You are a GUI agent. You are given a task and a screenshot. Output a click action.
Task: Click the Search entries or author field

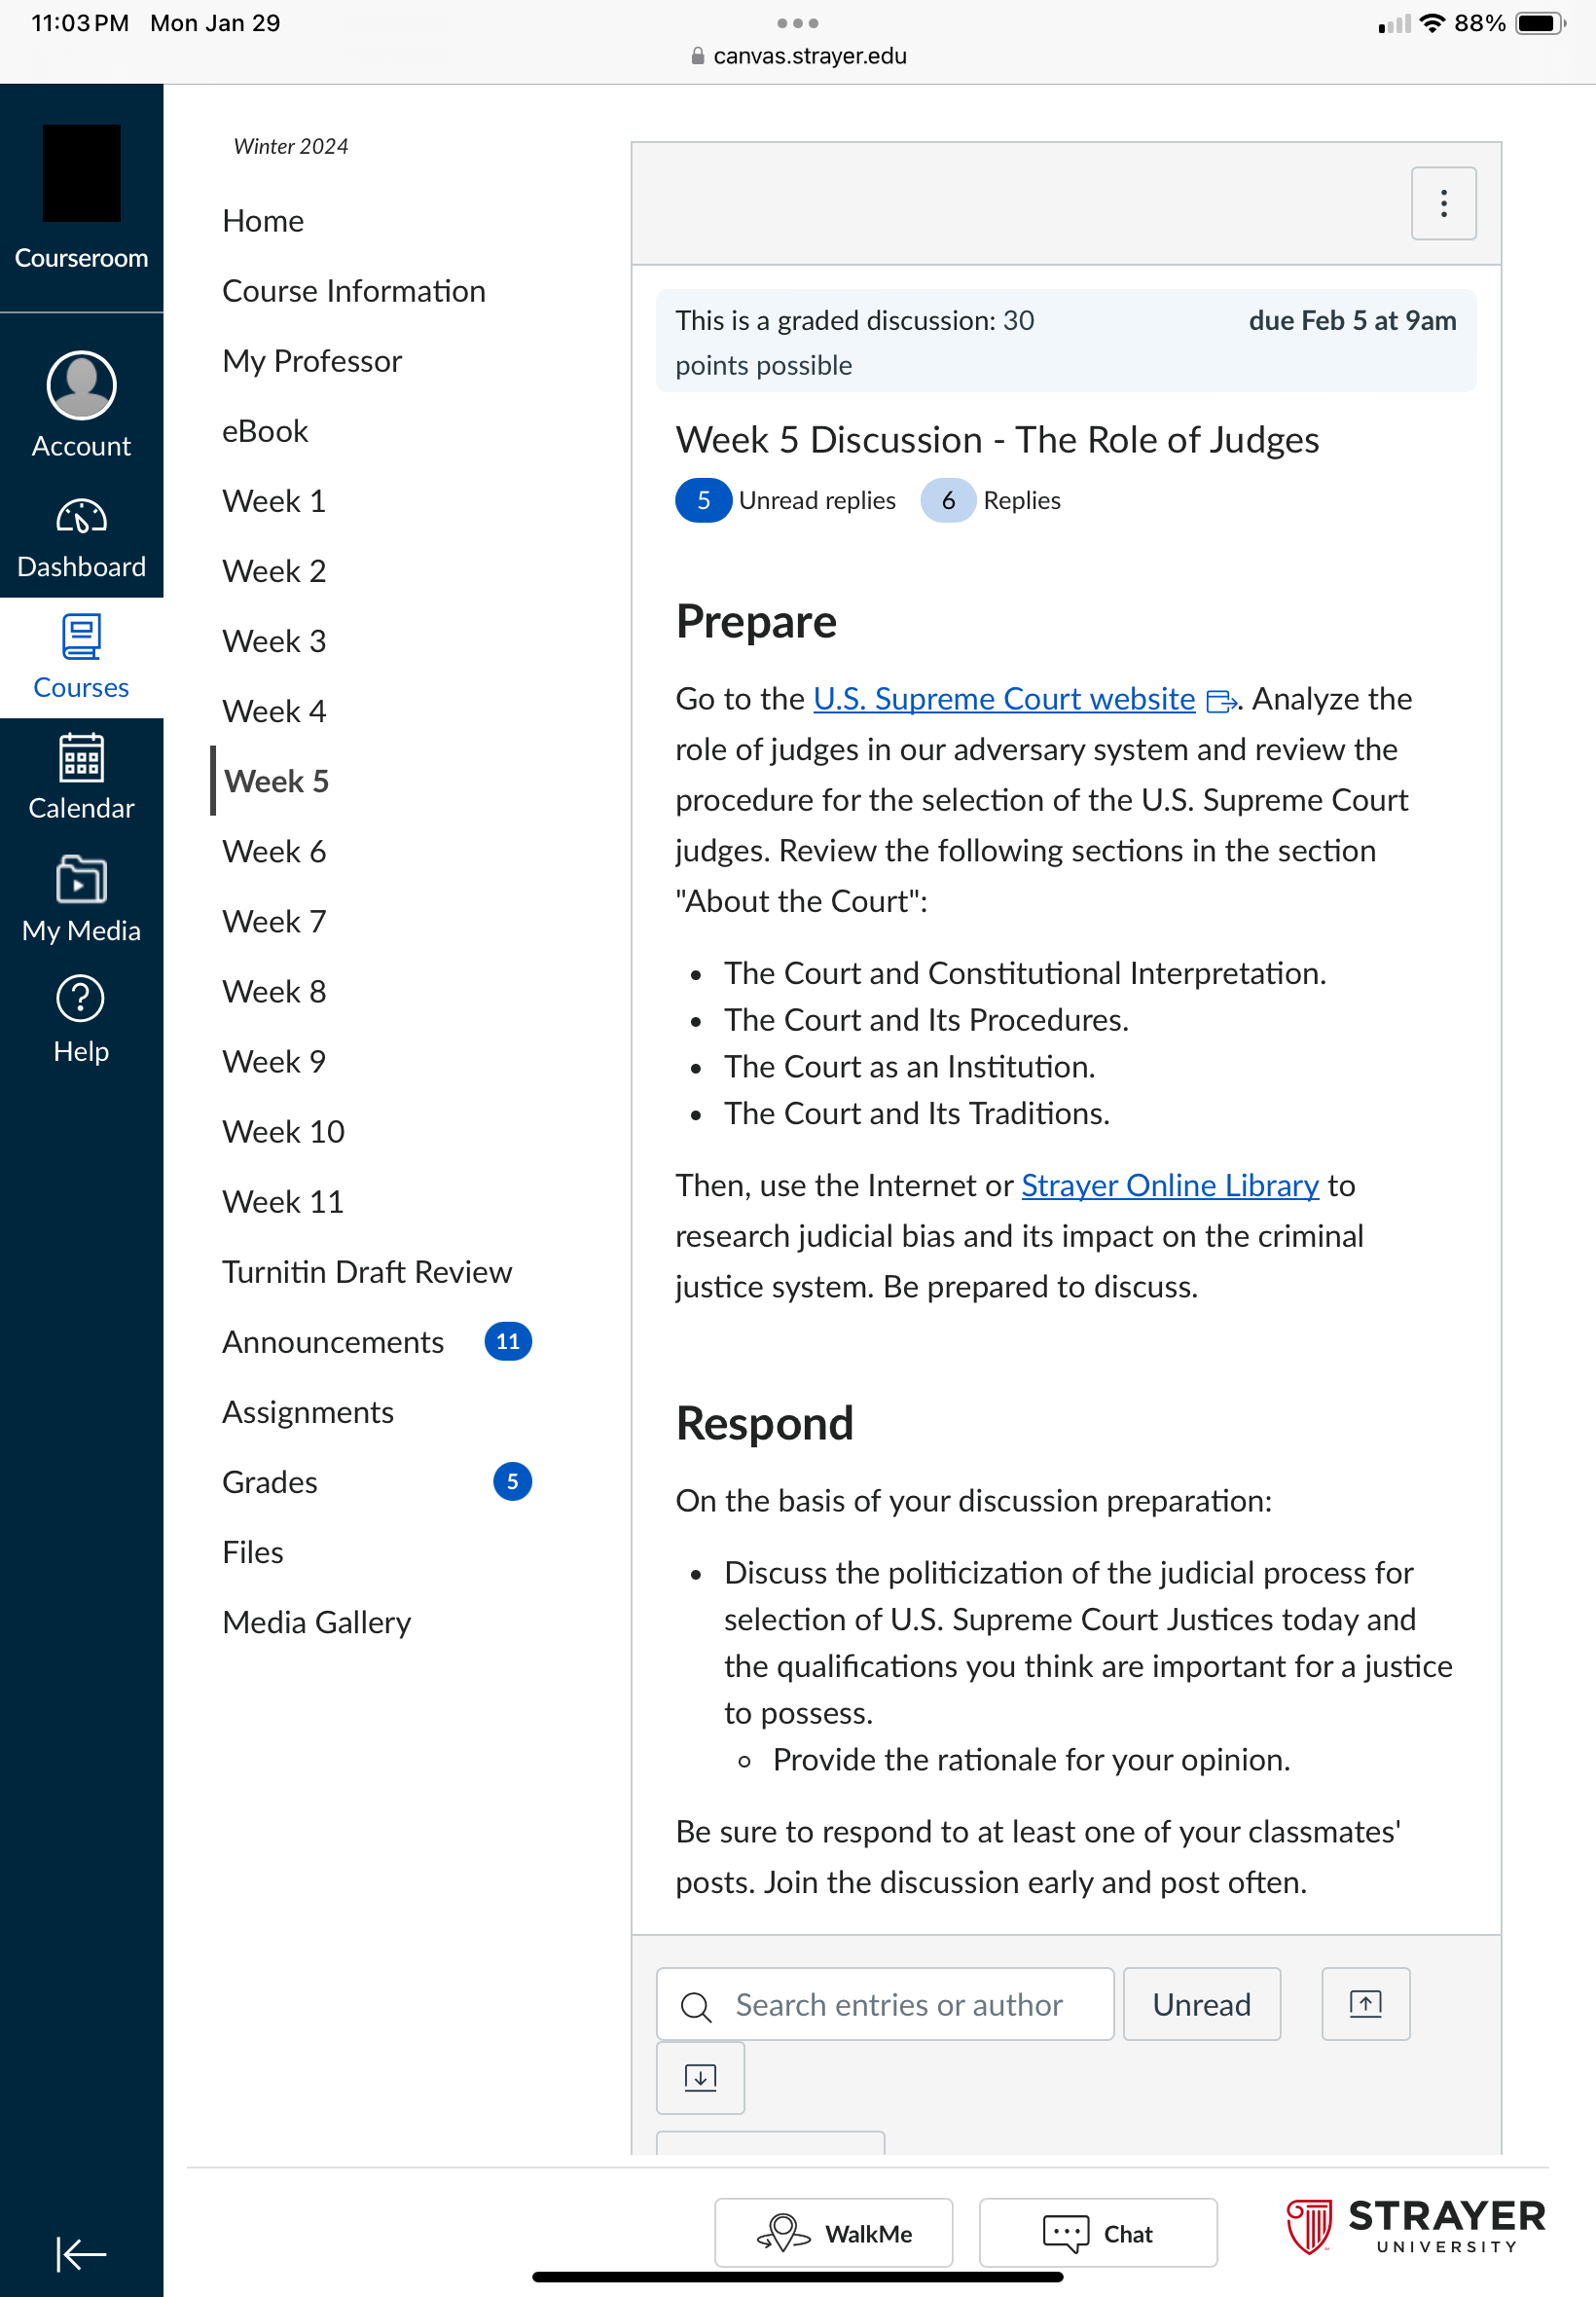pos(884,2003)
